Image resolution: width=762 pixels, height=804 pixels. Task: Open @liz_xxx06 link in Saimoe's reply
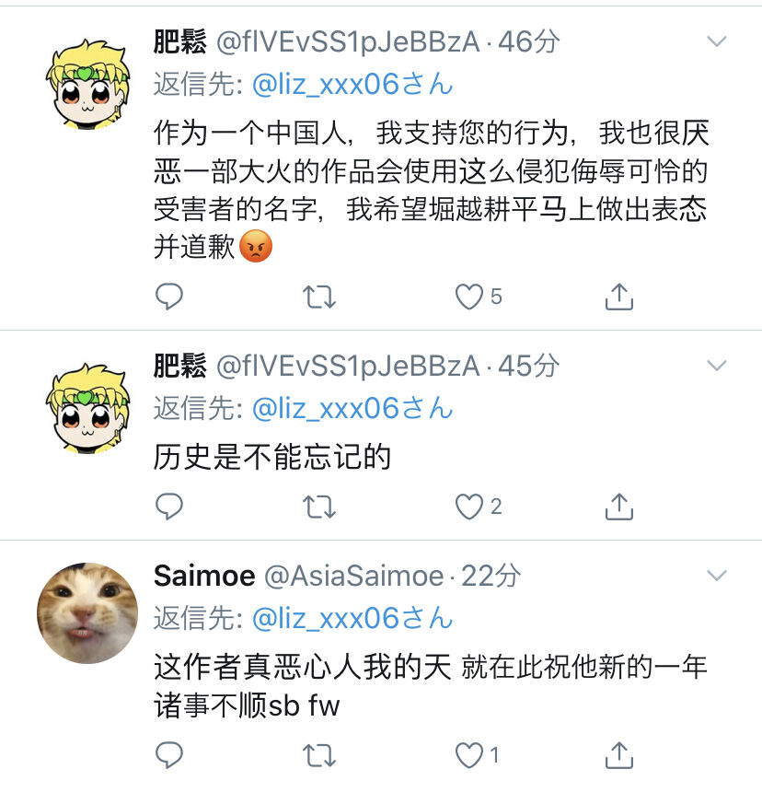coord(352,618)
